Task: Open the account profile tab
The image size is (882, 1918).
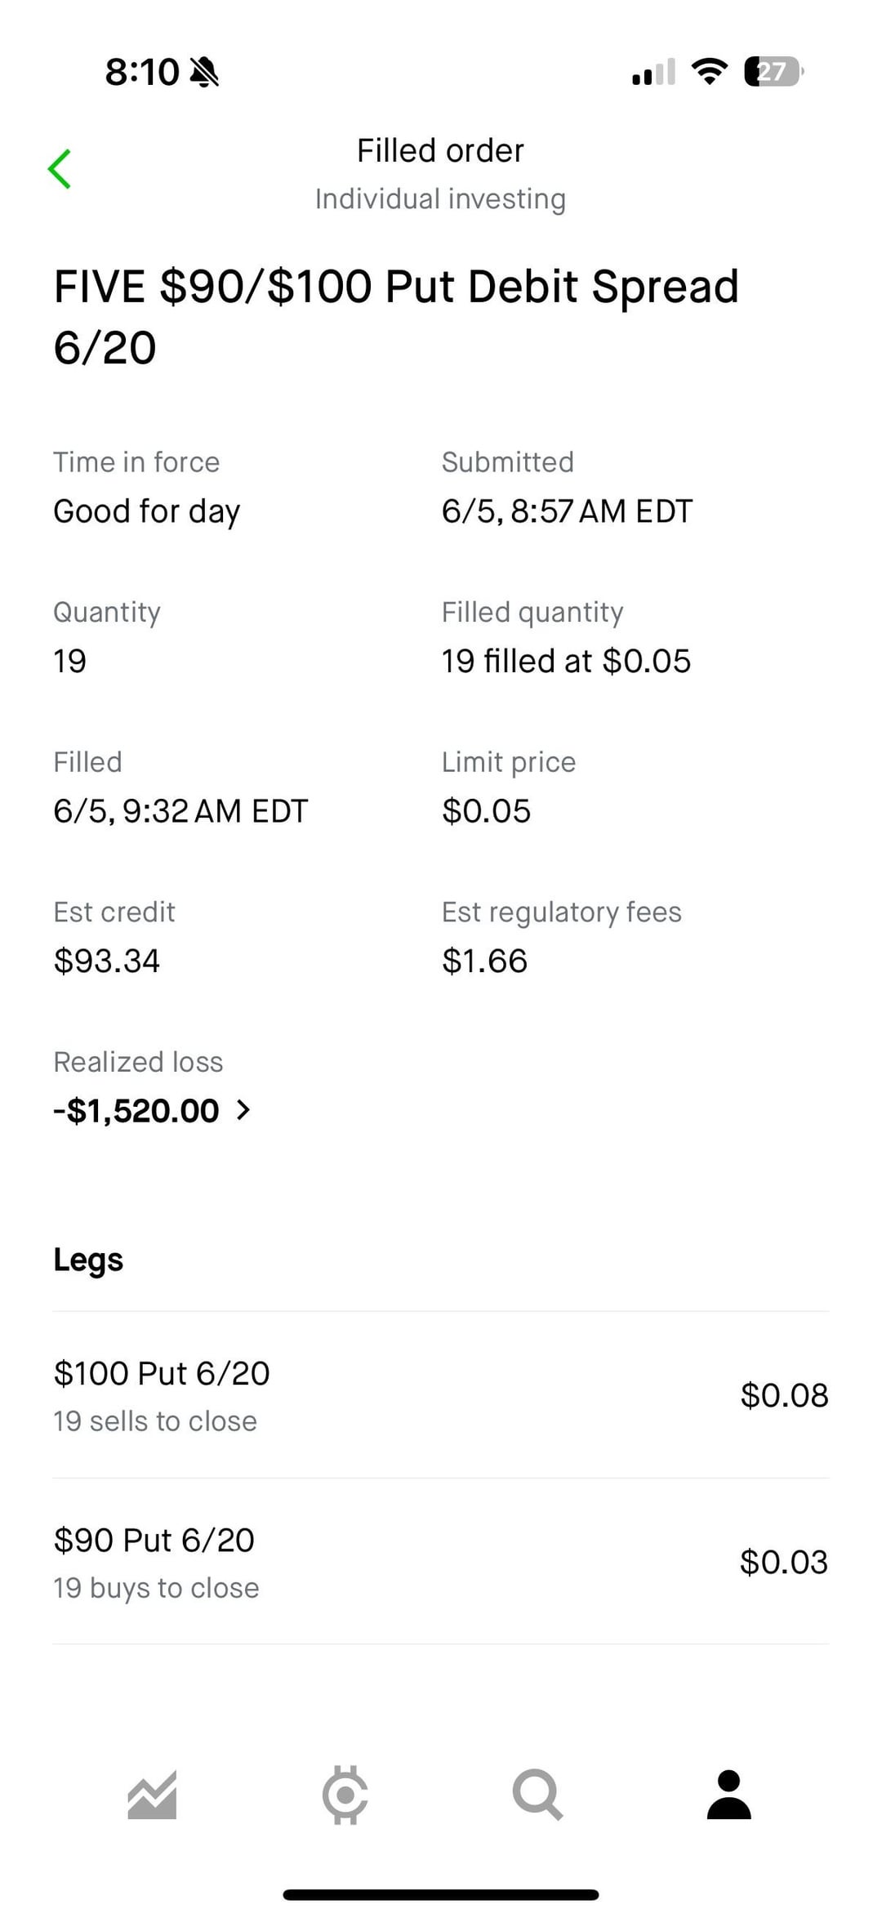Action: click(728, 1795)
